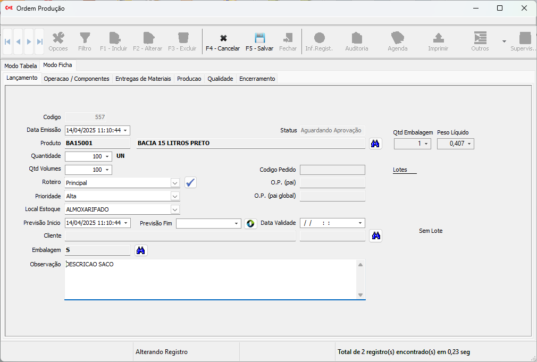Open the Data Emissão date picker arrow
537x362 pixels.
click(x=125, y=131)
